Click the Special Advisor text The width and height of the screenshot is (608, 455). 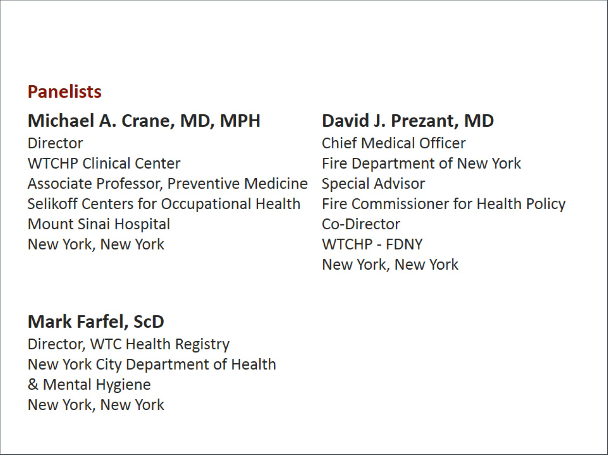tap(373, 184)
